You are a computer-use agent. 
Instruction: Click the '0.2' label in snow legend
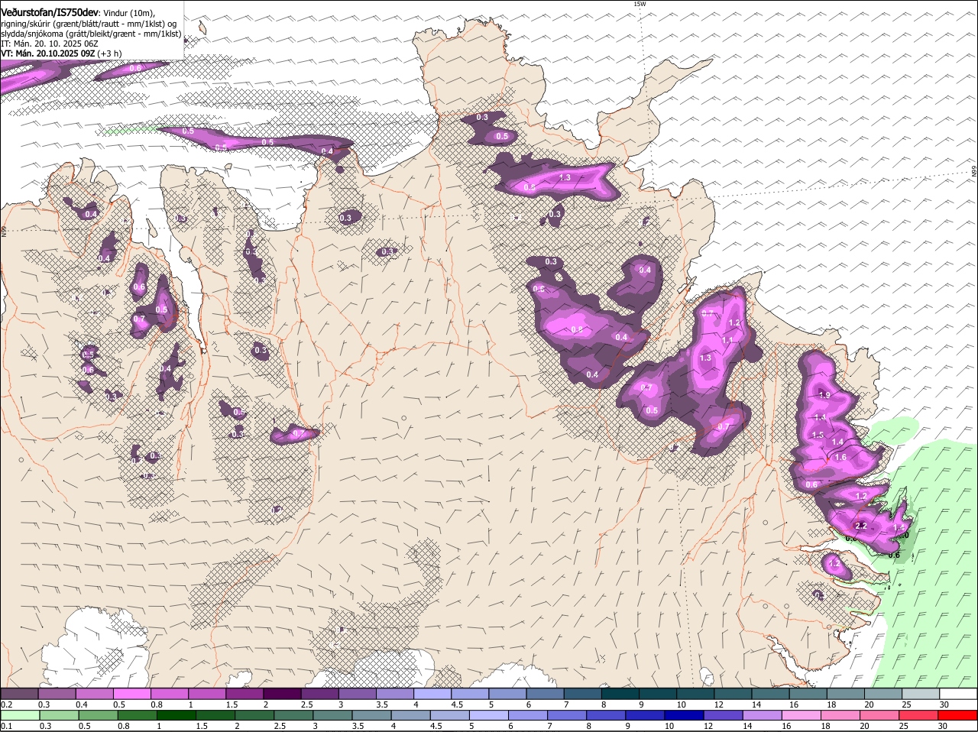tap(6, 704)
